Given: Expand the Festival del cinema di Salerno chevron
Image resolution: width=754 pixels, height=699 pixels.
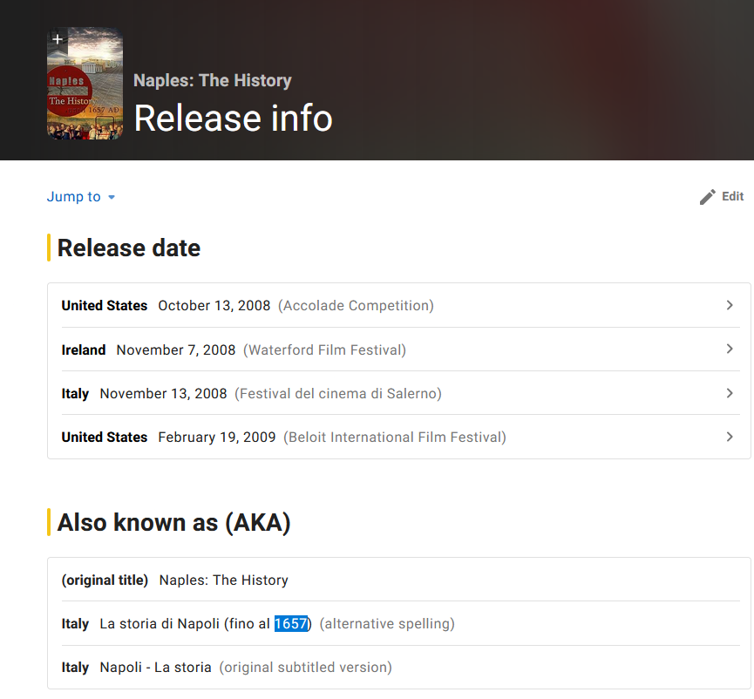Looking at the screenshot, I should pyautogui.click(x=730, y=393).
